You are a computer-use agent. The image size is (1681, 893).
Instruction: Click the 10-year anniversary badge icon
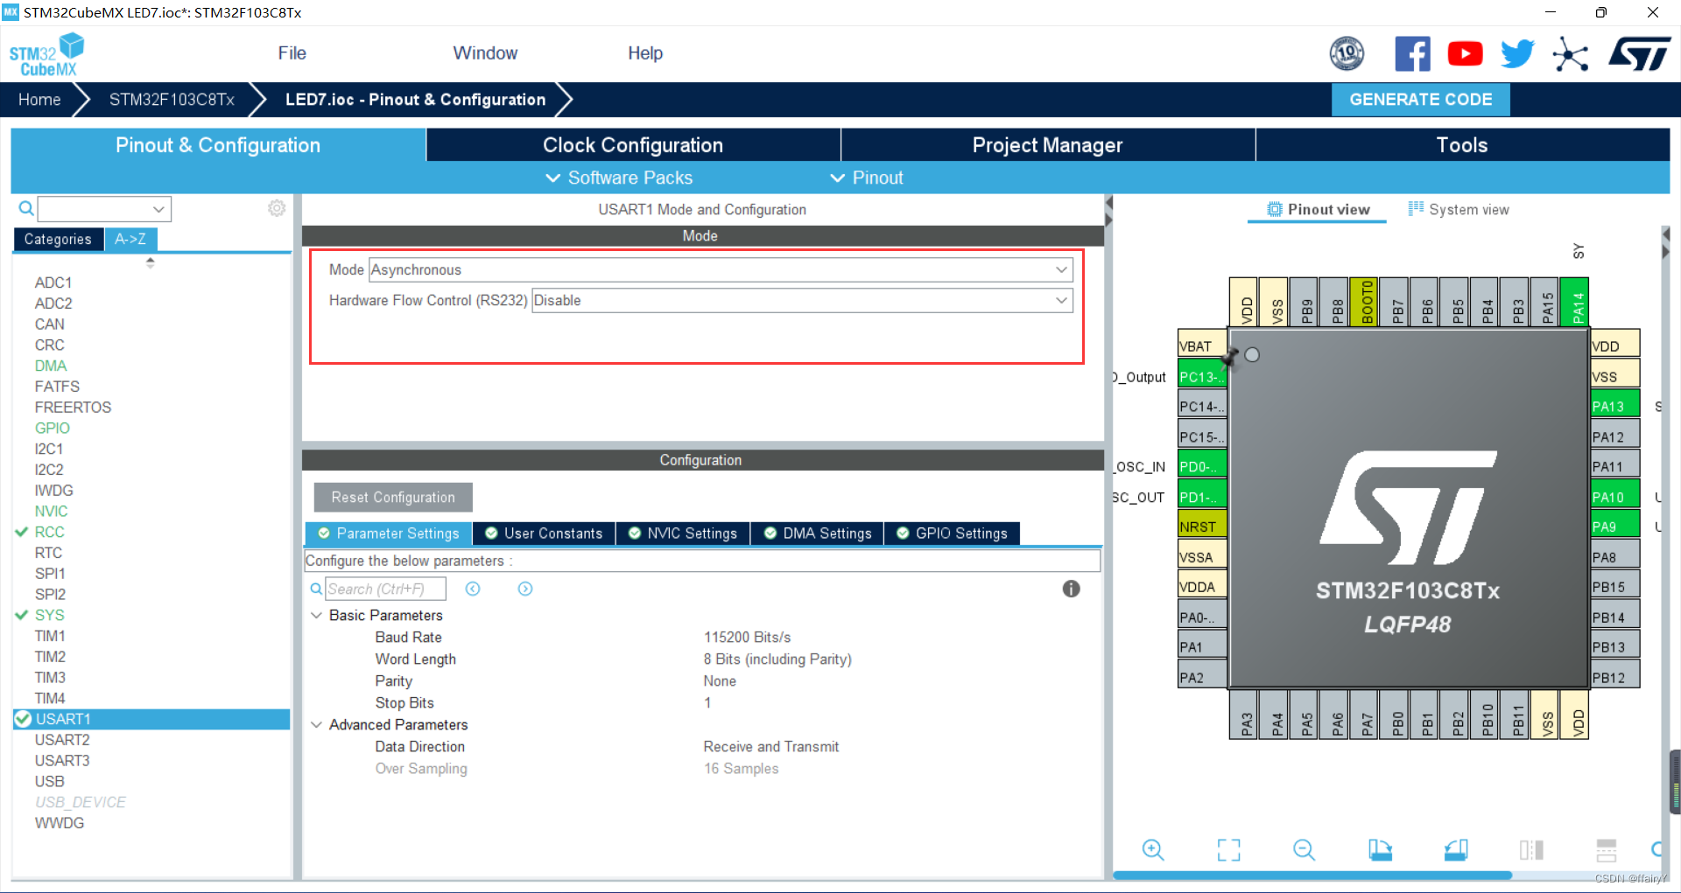[x=1347, y=54]
